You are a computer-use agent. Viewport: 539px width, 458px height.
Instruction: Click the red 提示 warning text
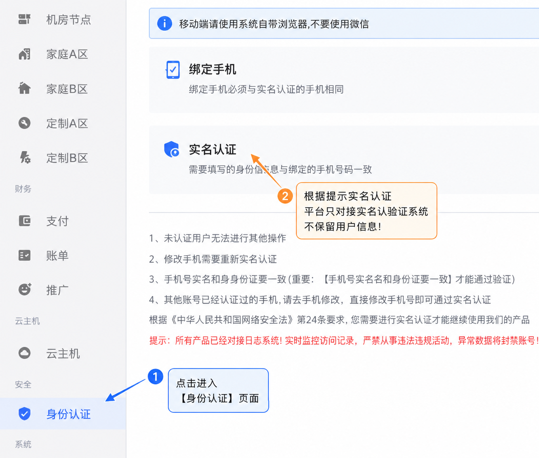pos(344,340)
